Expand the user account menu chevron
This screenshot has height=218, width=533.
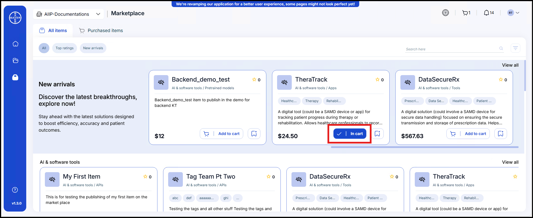pos(517,13)
